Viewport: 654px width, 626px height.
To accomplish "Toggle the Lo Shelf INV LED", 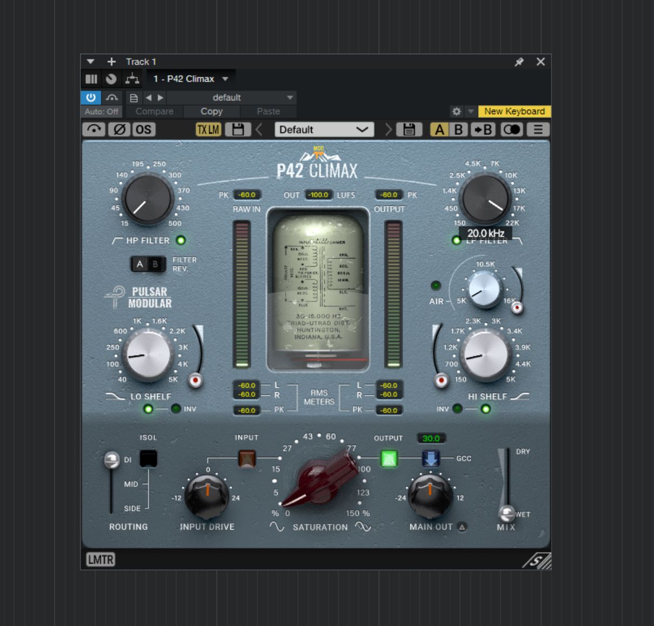I will tap(176, 409).
